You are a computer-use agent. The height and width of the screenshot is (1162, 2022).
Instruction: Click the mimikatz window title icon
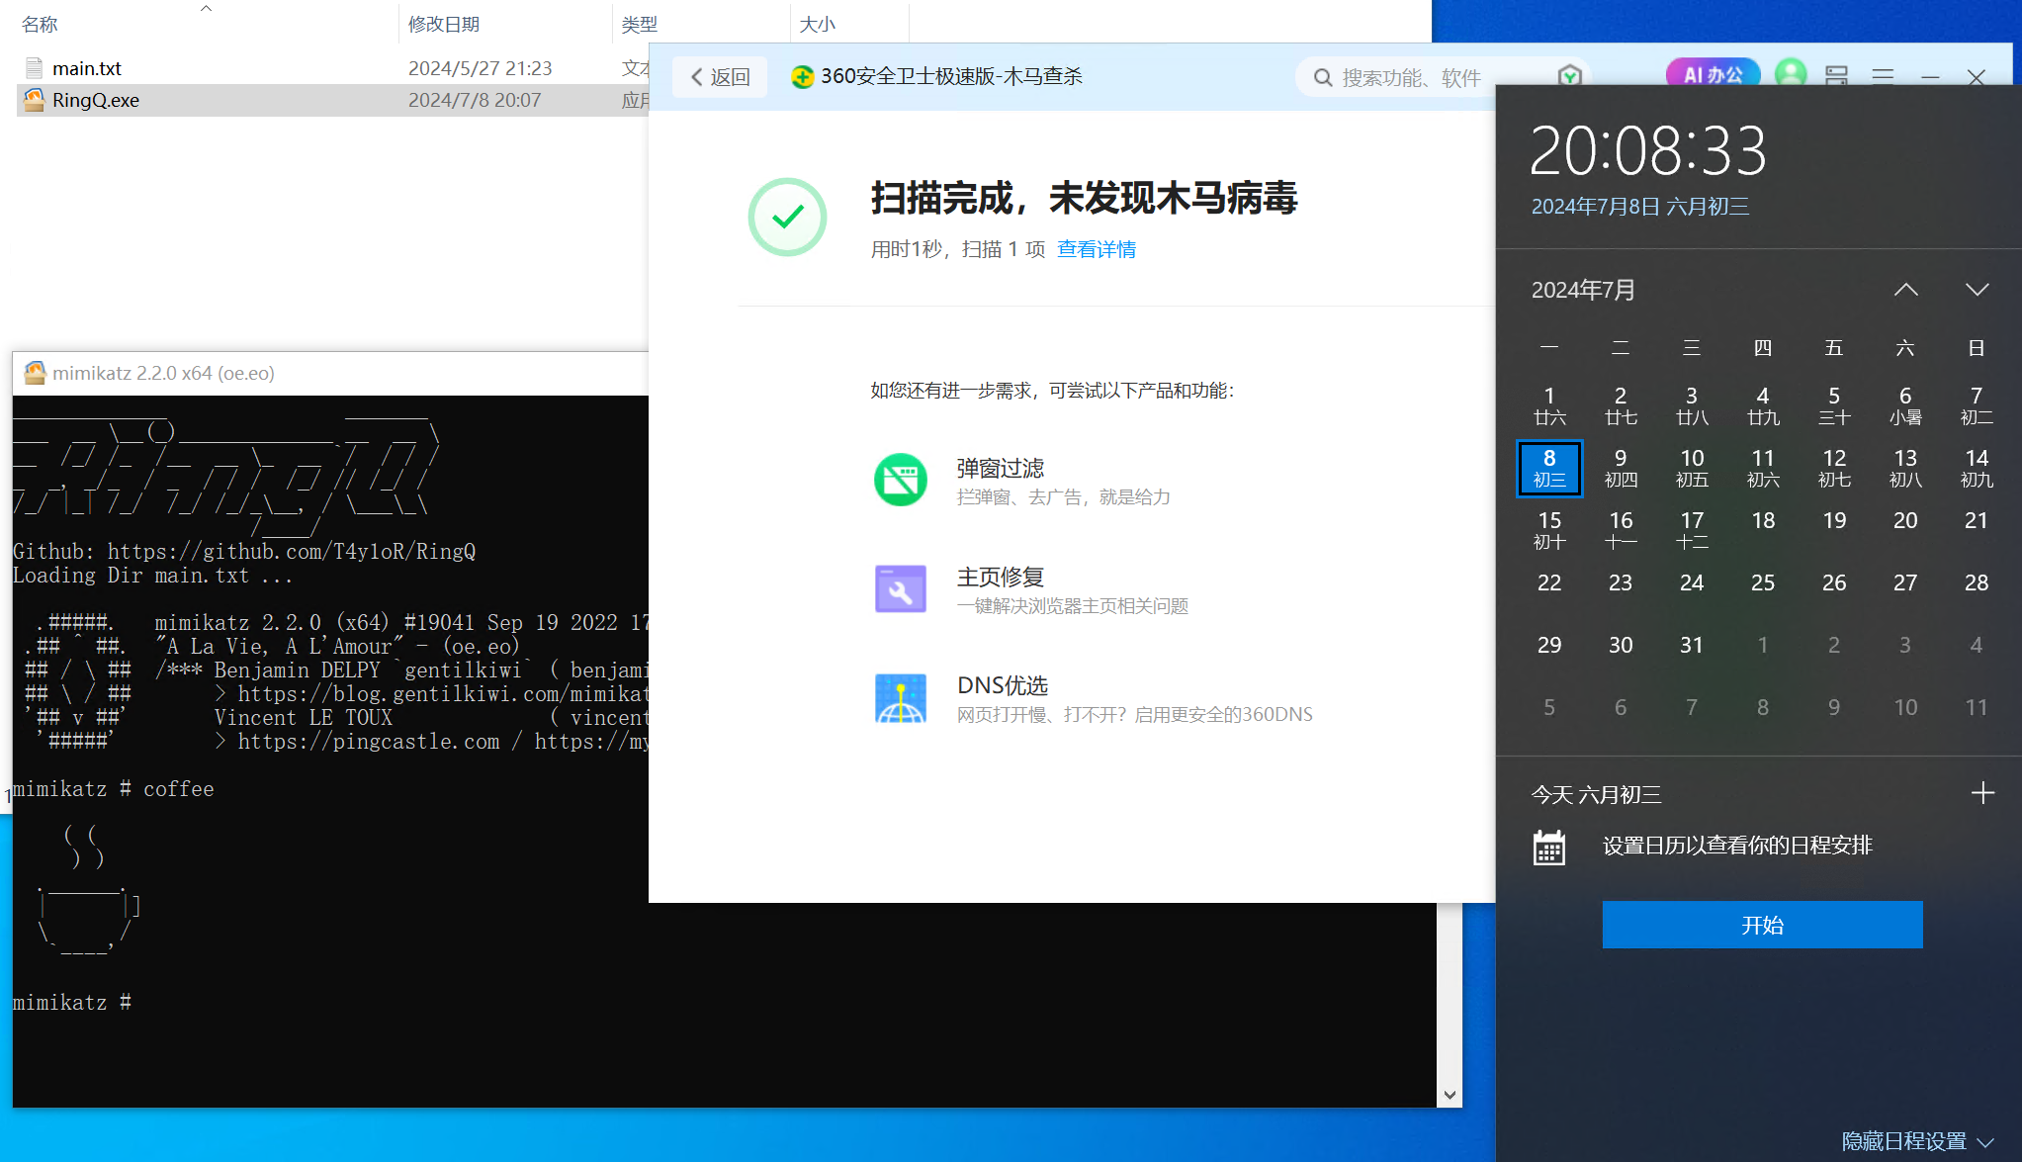pos(35,373)
